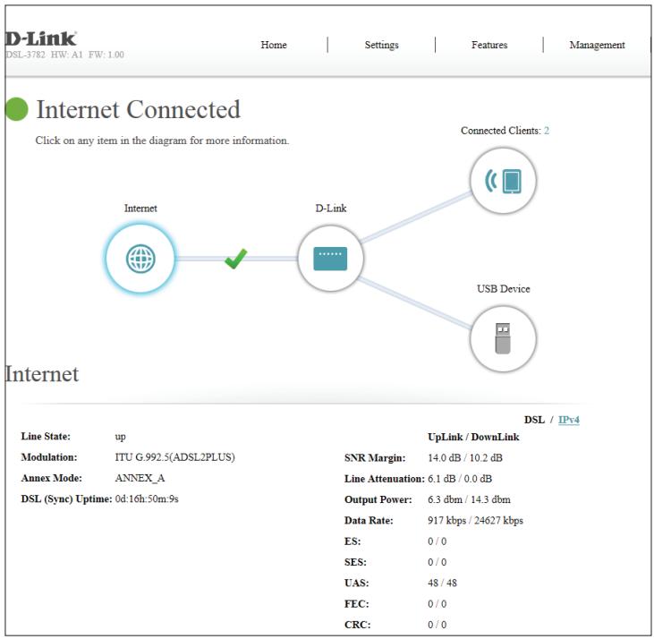Open the Settings menu
This screenshot has width=654, height=639.
(x=382, y=45)
